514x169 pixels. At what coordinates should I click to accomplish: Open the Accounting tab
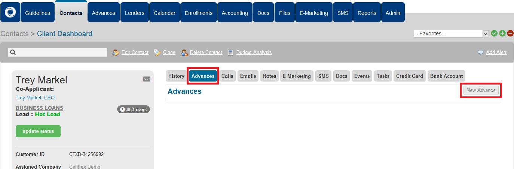pyautogui.click(x=235, y=12)
